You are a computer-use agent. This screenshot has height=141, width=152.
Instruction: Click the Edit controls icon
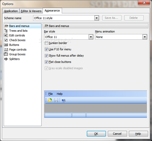pyautogui.click(x=6, y=35)
